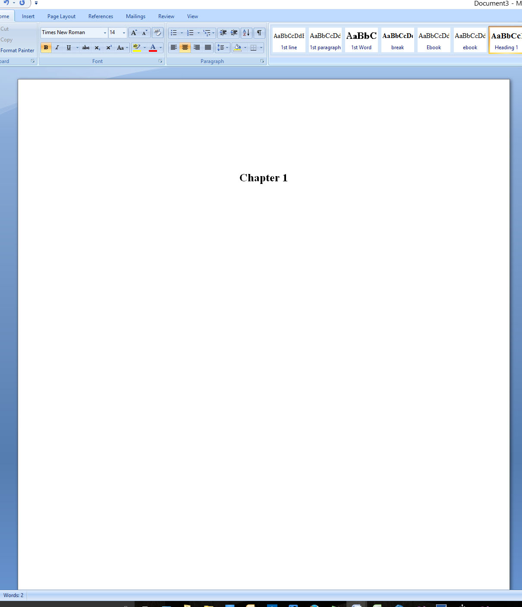The height and width of the screenshot is (607, 522).
Task: Click the Sort A-Z icon
Action: pos(246,33)
